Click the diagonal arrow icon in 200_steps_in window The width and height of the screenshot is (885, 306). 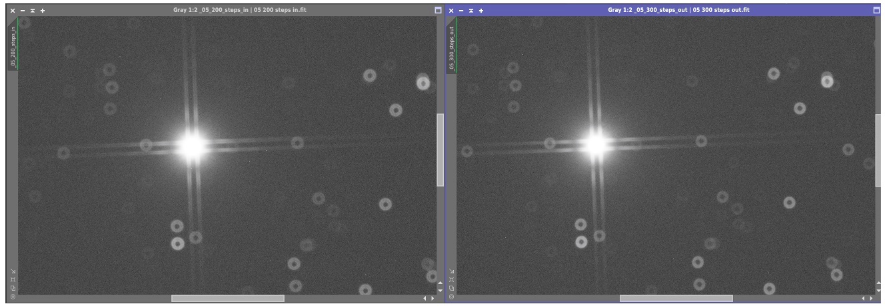(x=13, y=271)
